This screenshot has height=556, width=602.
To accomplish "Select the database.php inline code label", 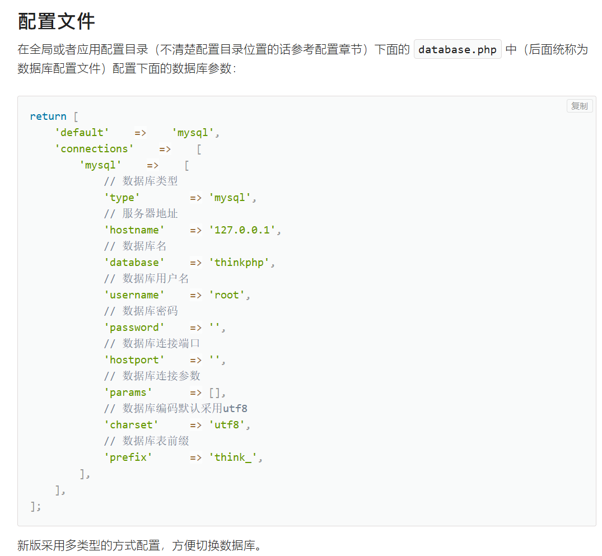I will 457,49.
